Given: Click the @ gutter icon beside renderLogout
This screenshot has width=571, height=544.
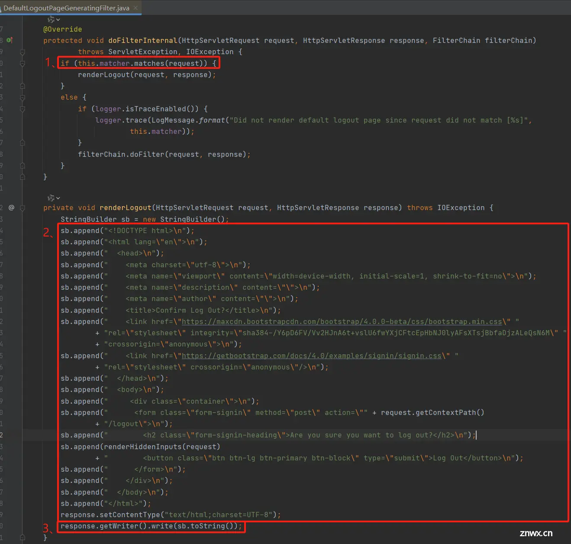Looking at the screenshot, I should click(x=11, y=208).
